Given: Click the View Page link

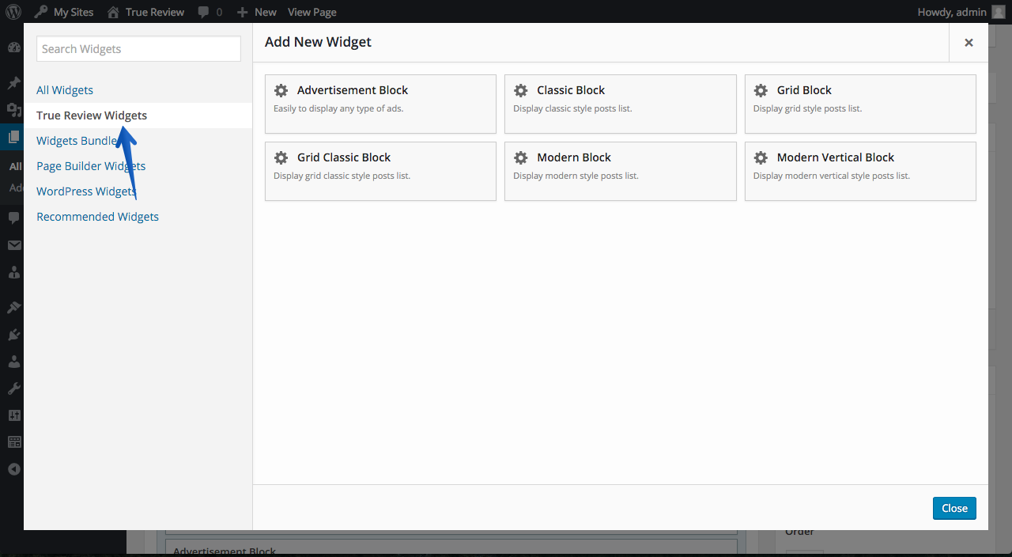Looking at the screenshot, I should 312,12.
